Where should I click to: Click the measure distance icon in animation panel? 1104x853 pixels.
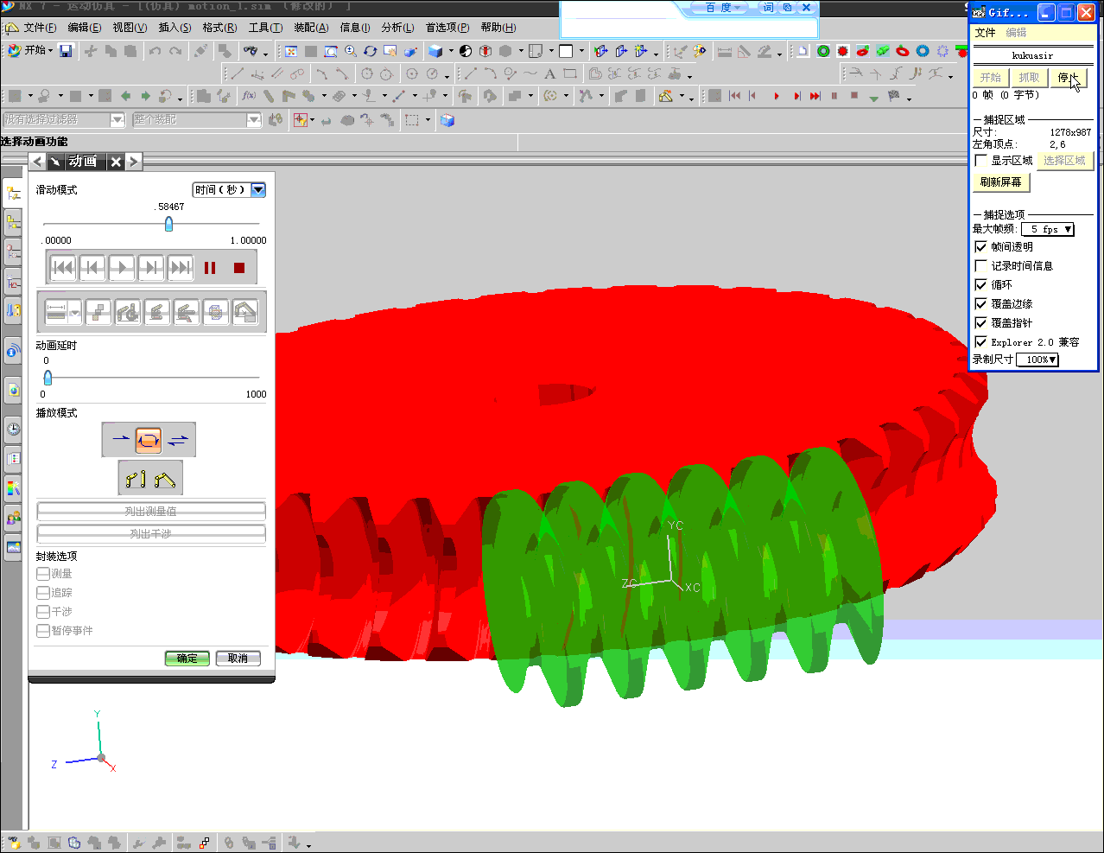tap(57, 311)
